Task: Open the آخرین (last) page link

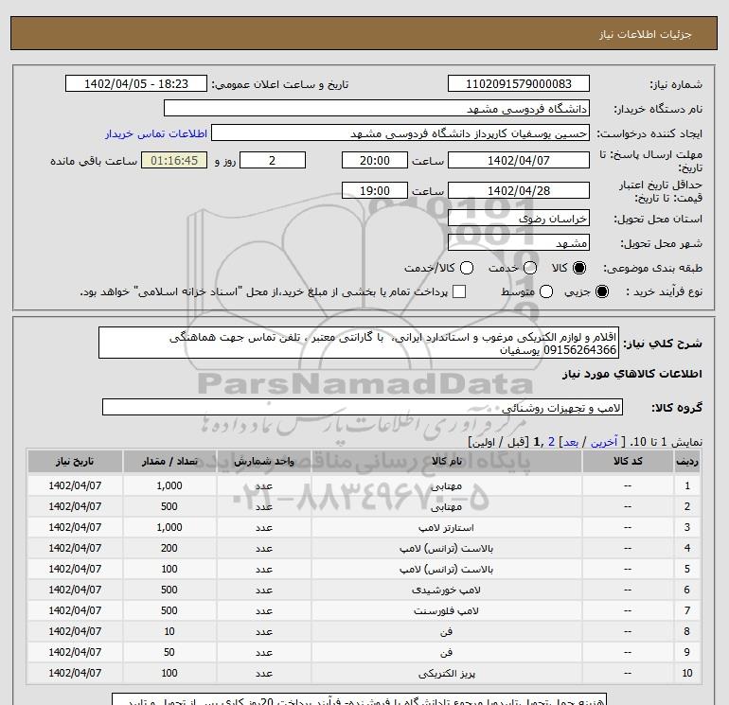Action: pyautogui.click(x=604, y=442)
